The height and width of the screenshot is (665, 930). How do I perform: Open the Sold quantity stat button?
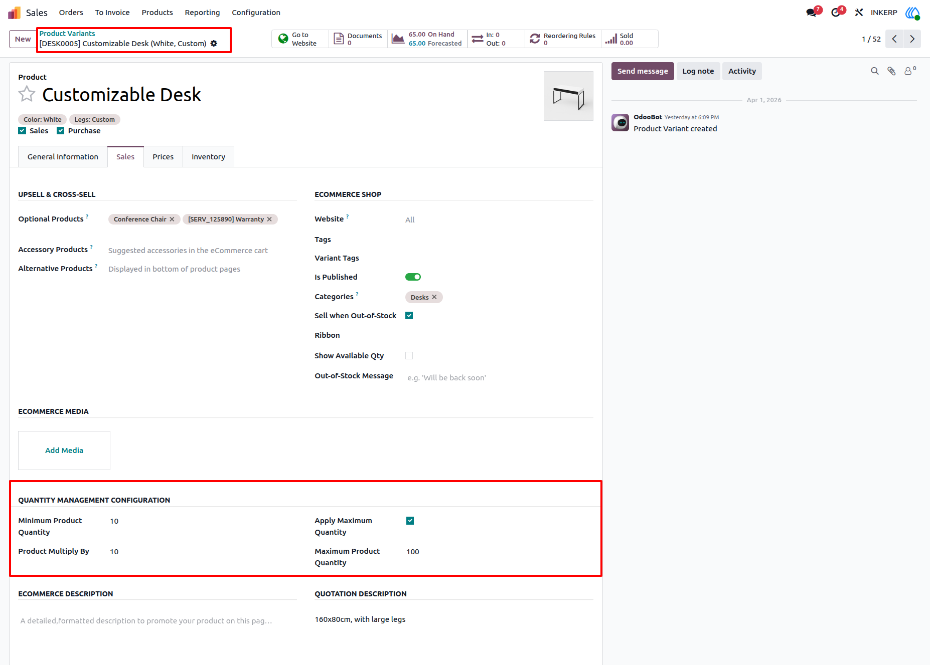click(x=630, y=39)
